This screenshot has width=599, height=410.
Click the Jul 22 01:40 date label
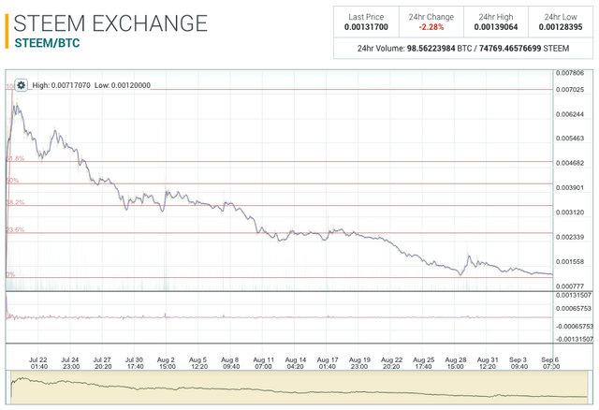(38, 363)
